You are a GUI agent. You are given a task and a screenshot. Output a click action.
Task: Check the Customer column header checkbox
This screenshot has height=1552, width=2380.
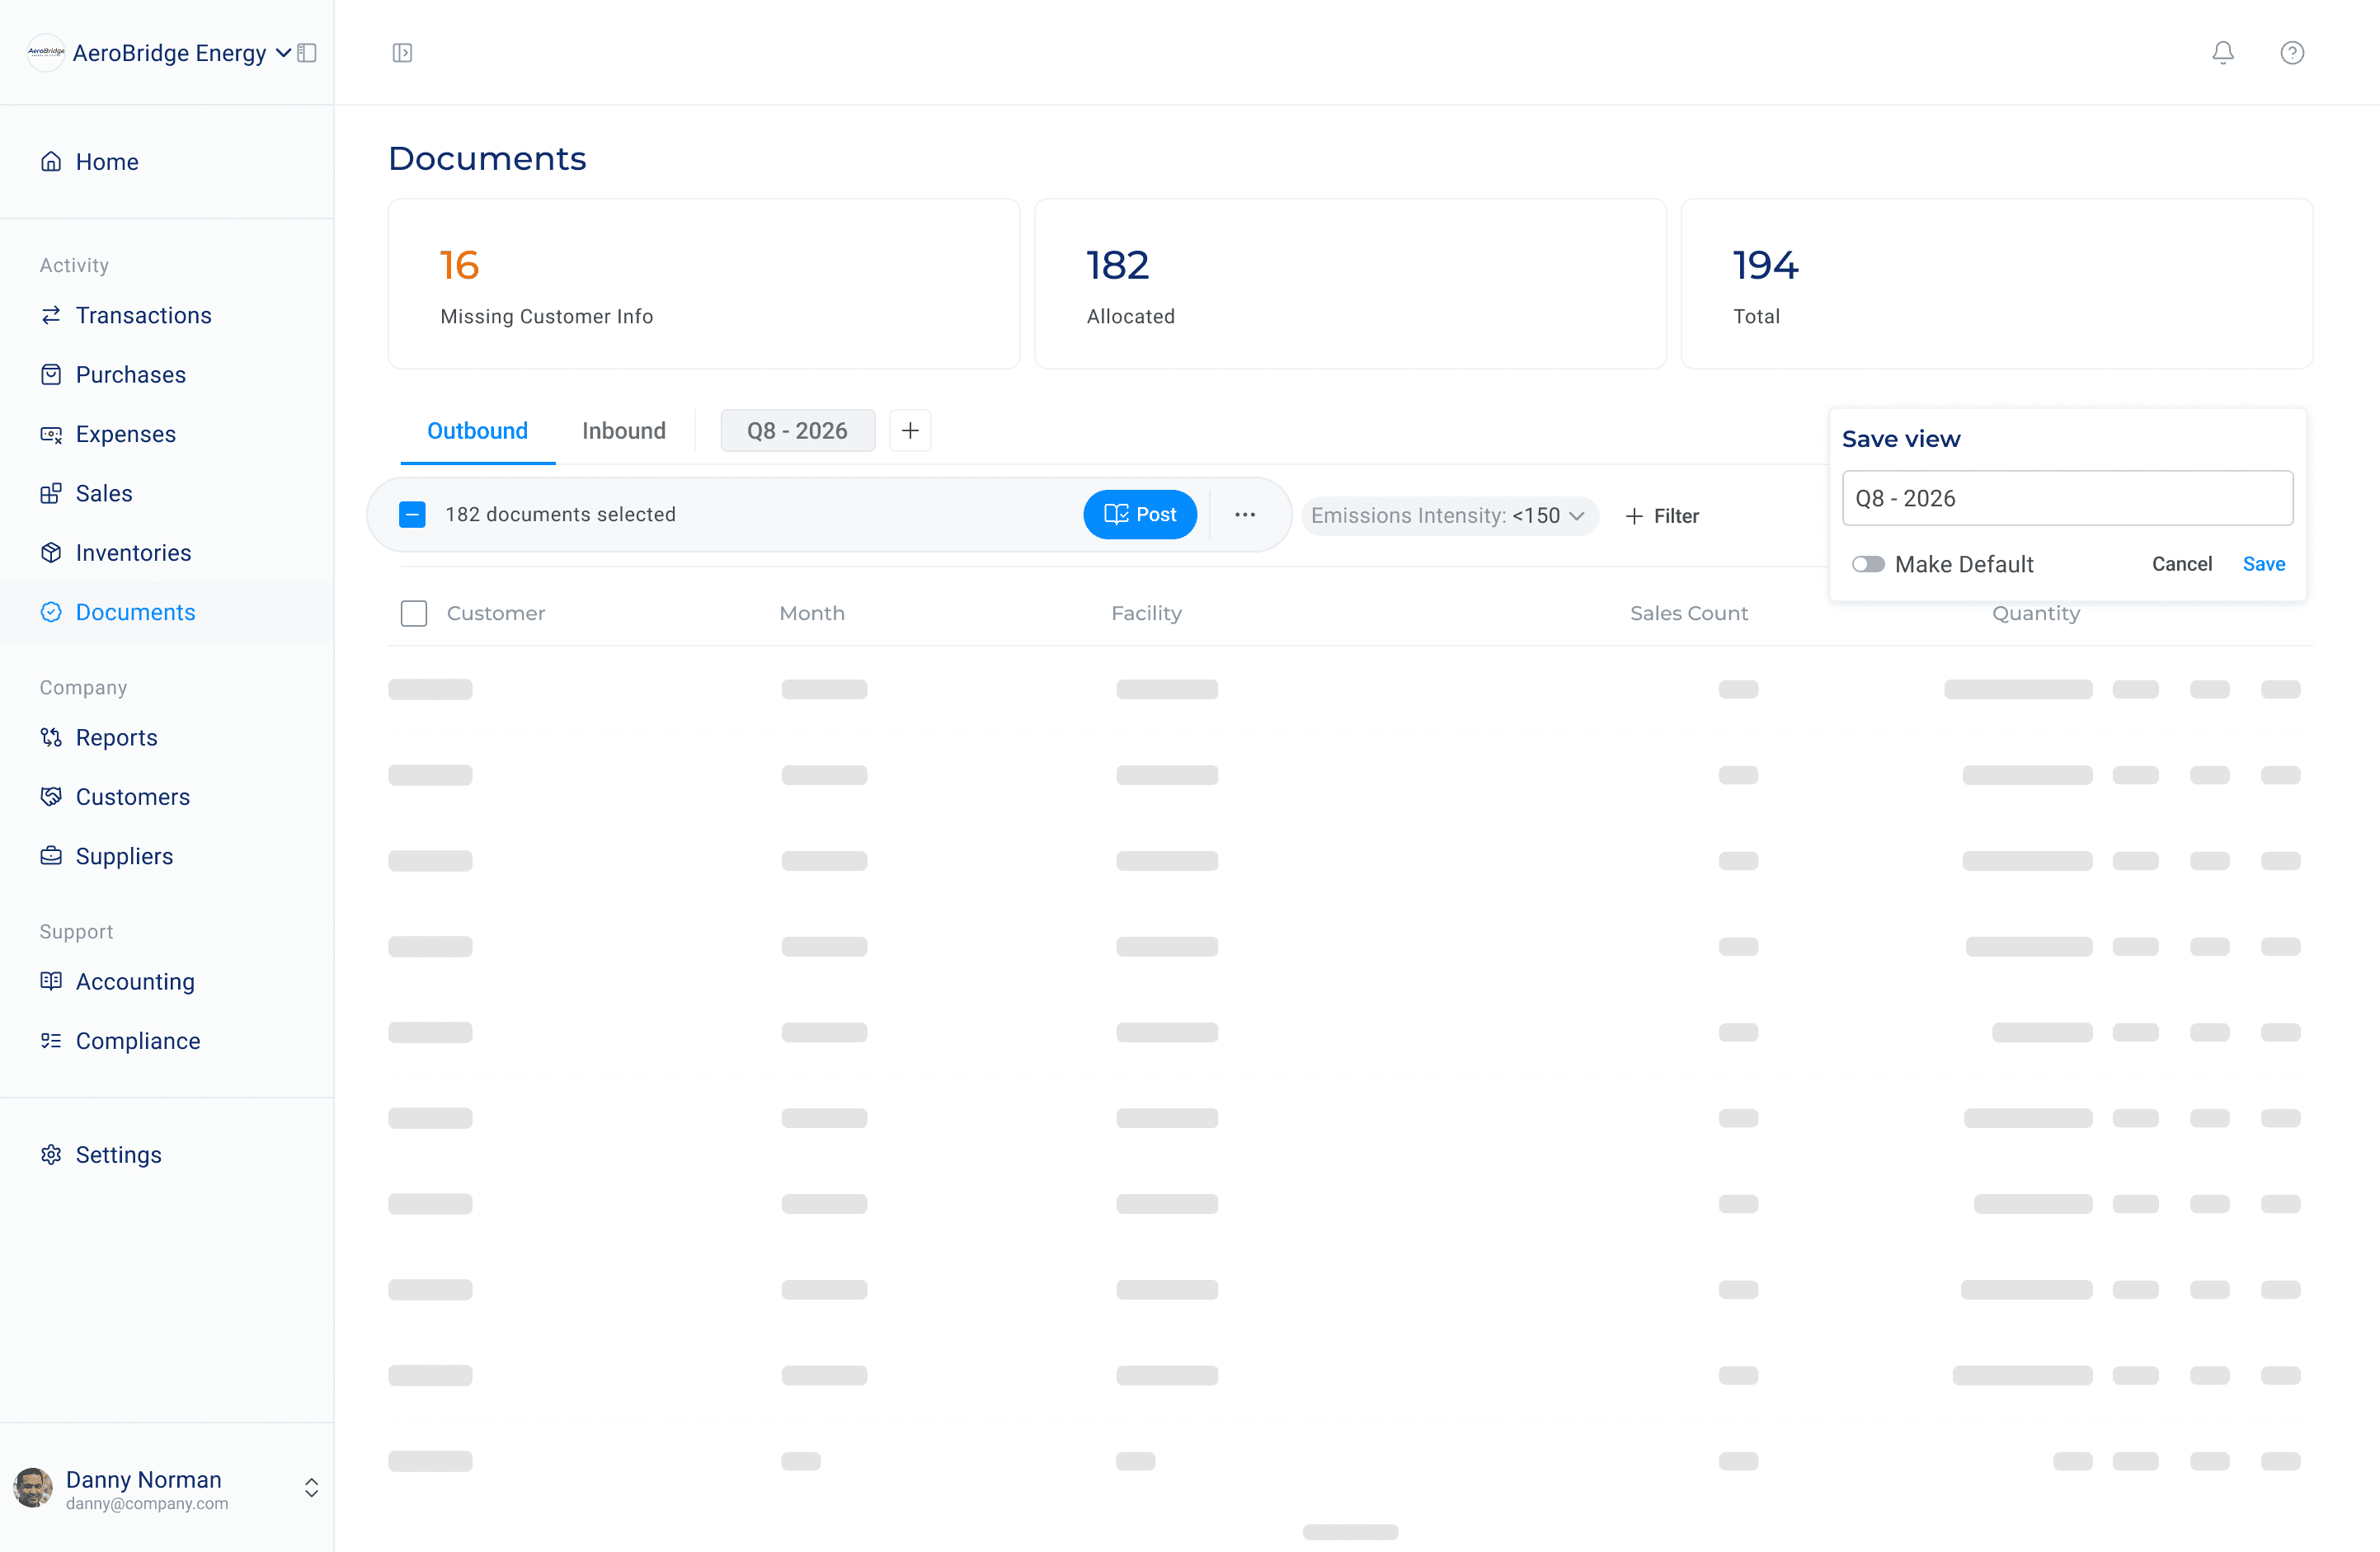[x=413, y=613]
